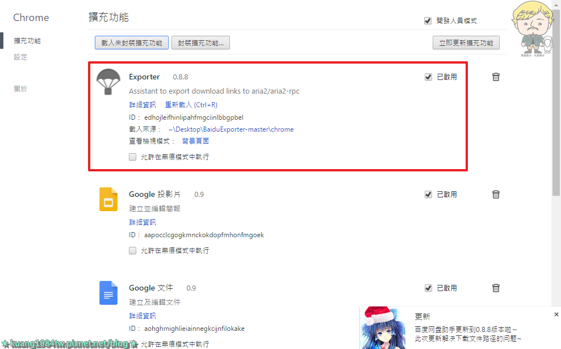This screenshot has height=349, width=561.
Task: Delete the Exporter extension with trash icon
Action: [496, 77]
